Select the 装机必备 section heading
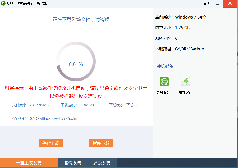The width and height of the screenshot is (238, 168). [x=165, y=66]
